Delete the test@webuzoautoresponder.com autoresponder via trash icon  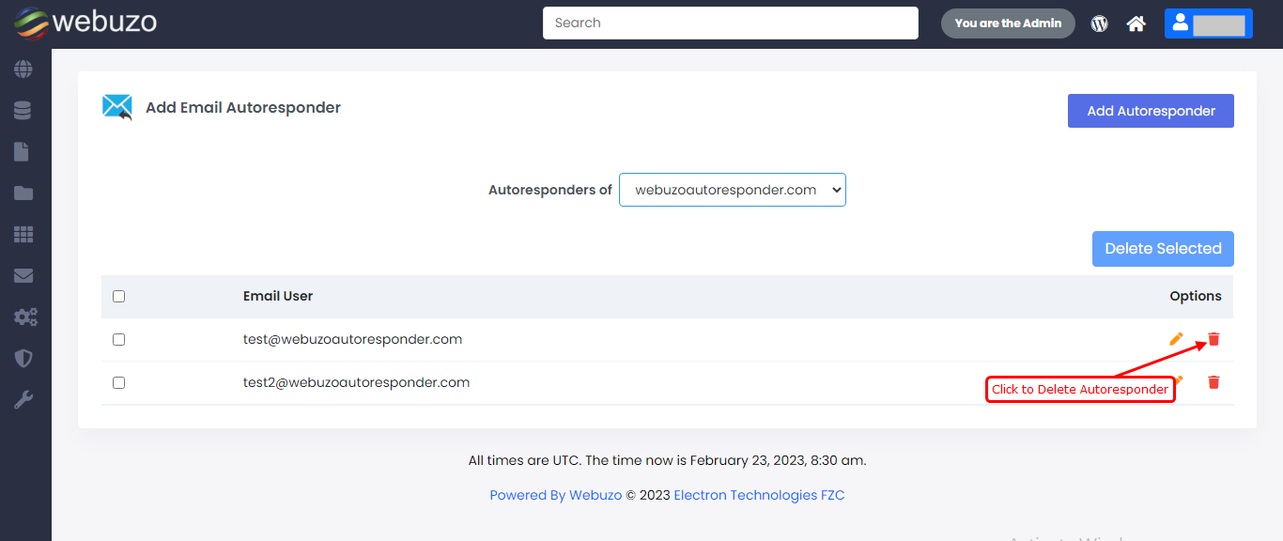1213,339
